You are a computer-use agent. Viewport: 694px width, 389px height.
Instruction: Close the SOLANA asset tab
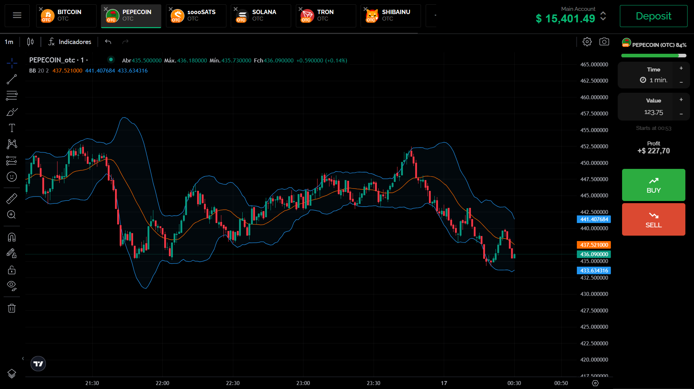click(x=235, y=9)
